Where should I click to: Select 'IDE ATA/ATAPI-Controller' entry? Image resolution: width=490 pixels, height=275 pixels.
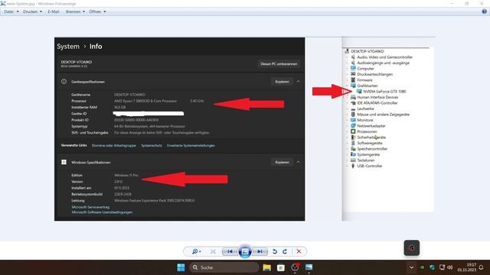point(377,103)
